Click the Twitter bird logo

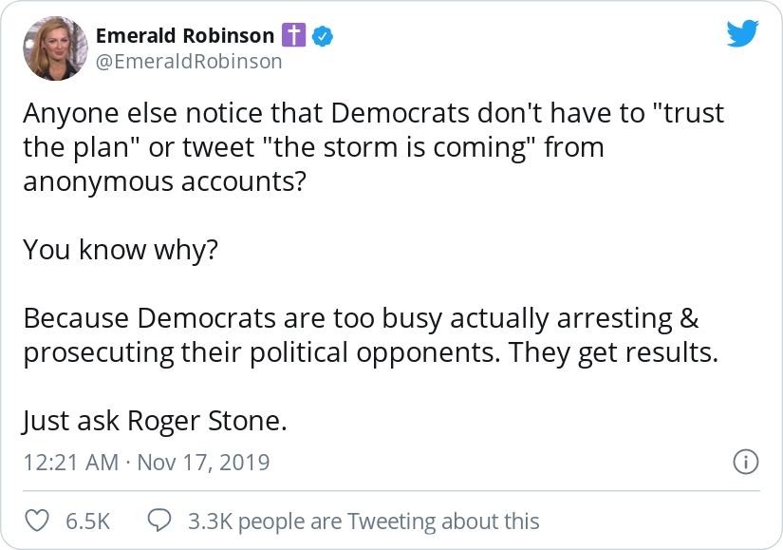(x=742, y=33)
